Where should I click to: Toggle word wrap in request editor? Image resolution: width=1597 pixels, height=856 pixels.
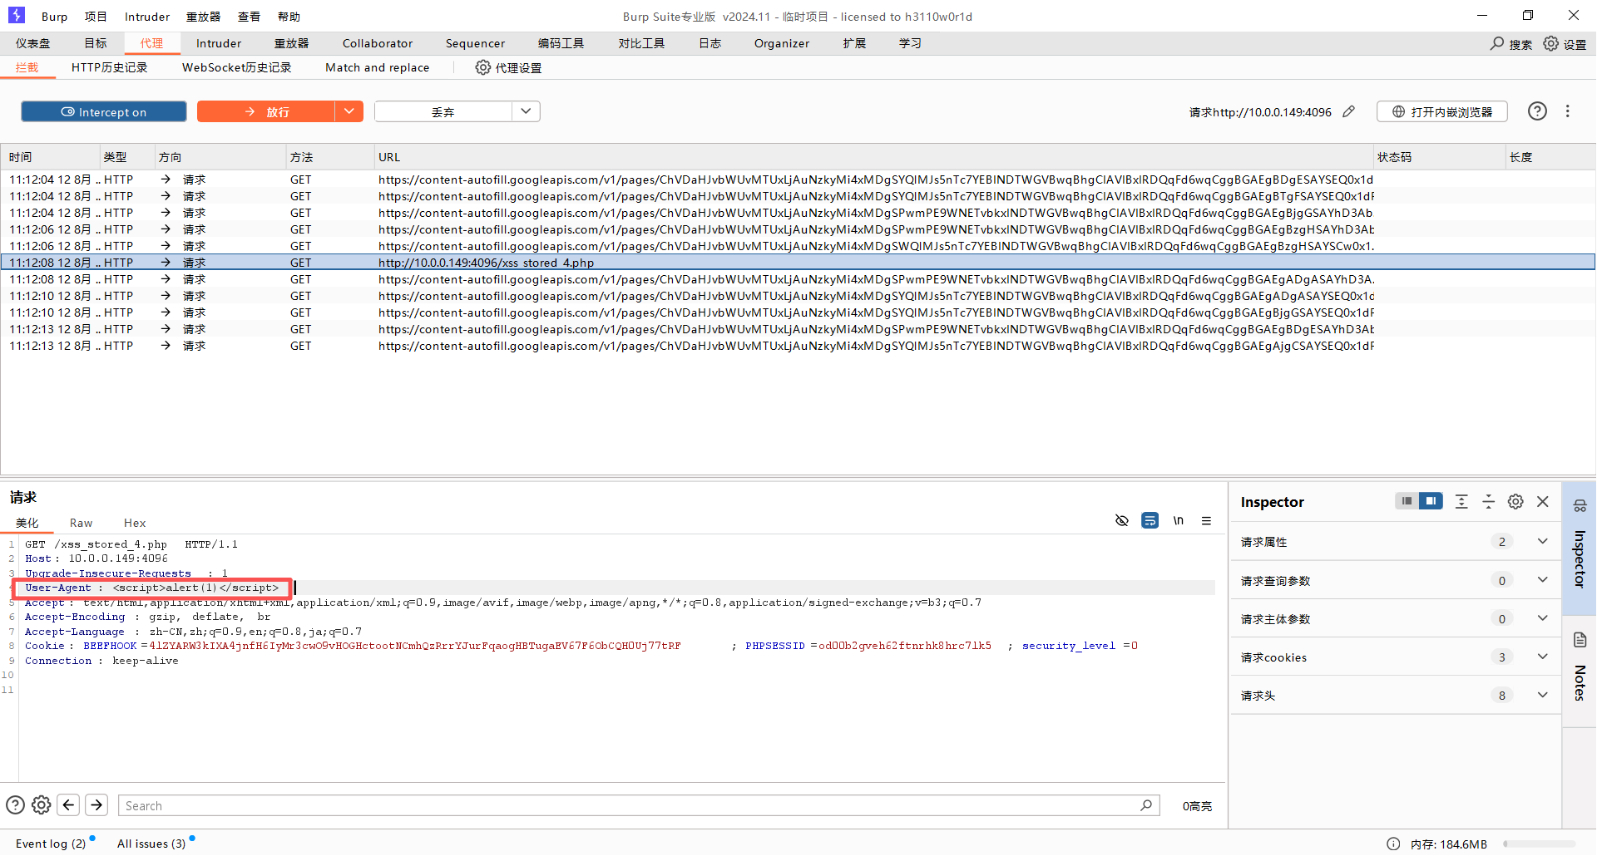tap(1150, 521)
